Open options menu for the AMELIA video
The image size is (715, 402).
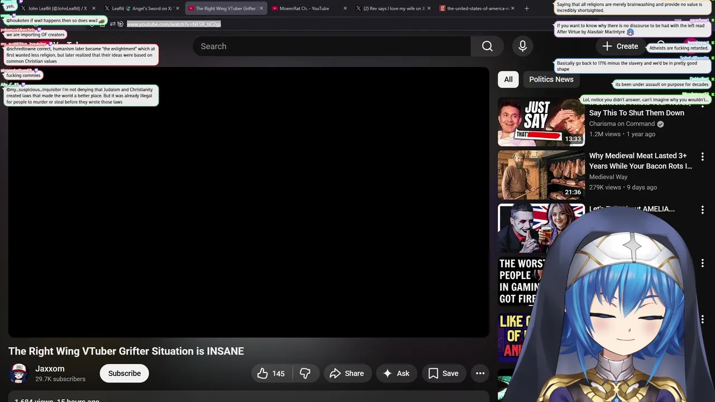[x=703, y=210]
